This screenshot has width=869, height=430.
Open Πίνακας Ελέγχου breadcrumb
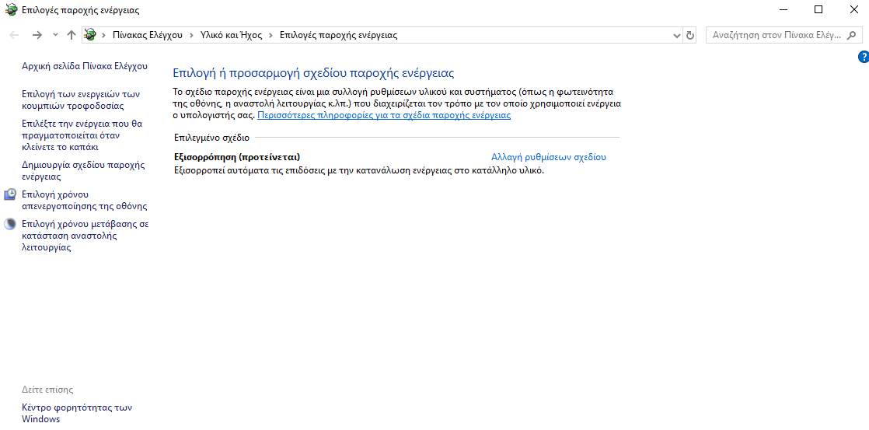pos(148,35)
